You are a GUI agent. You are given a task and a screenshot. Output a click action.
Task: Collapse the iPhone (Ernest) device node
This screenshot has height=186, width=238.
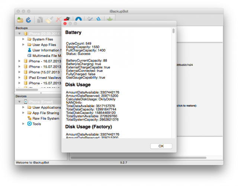pyautogui.click(x=20, y=102)
